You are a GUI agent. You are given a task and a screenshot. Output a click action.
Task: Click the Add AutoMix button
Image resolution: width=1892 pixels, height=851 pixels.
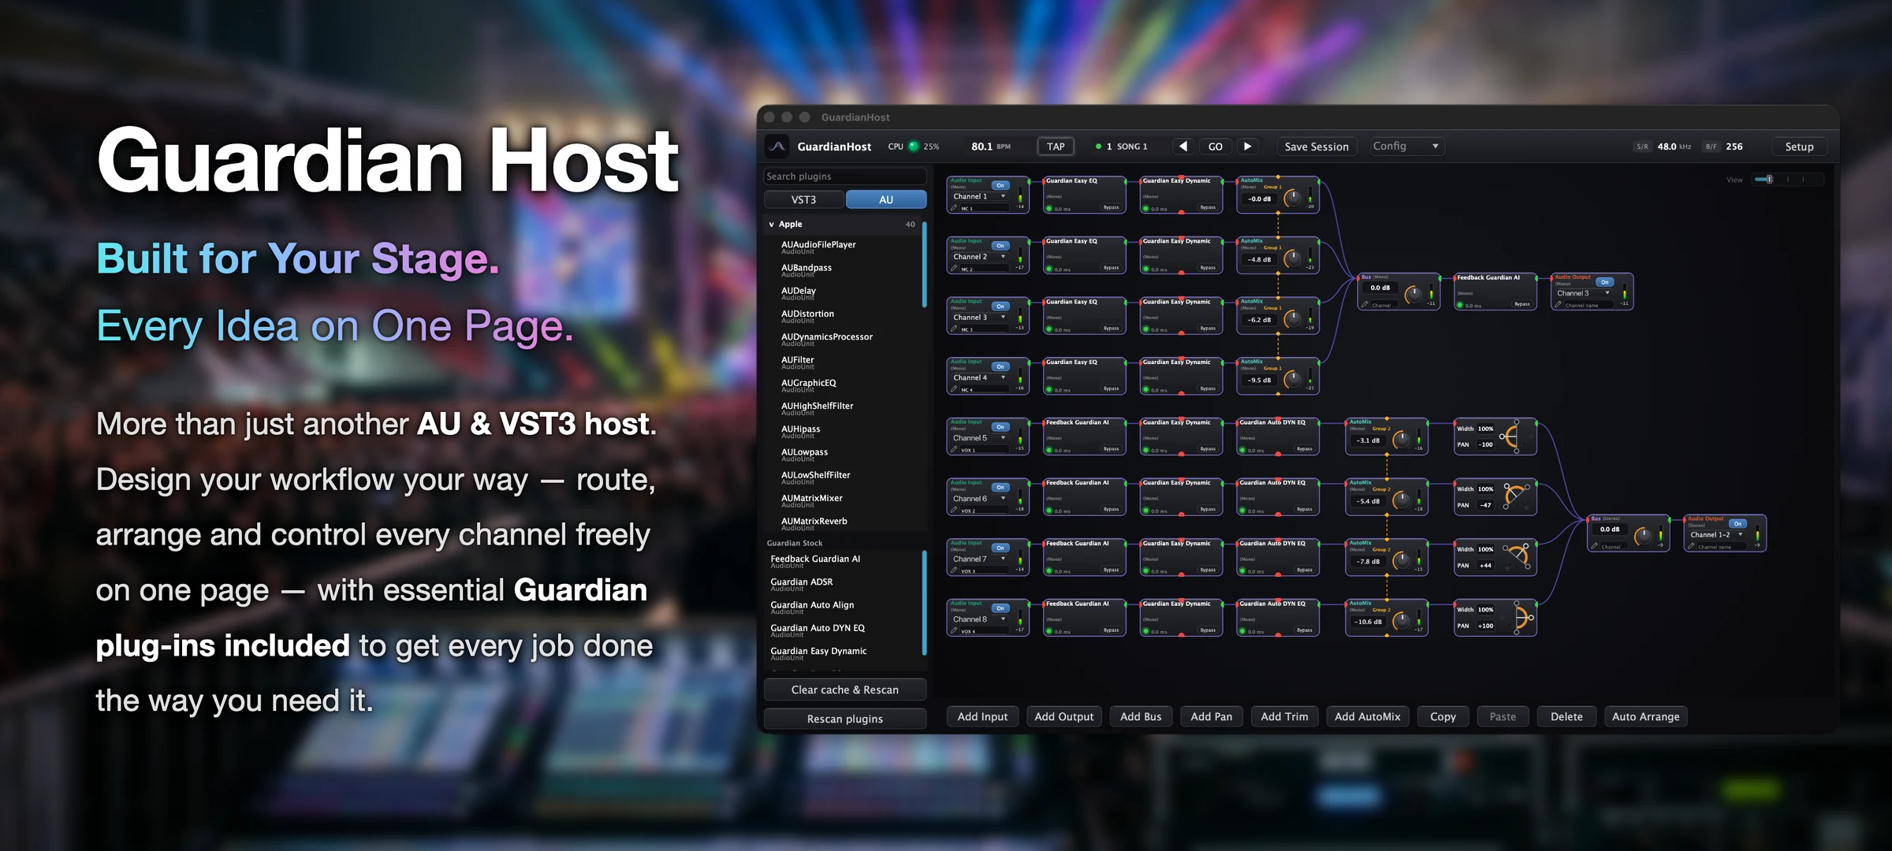click(x=1367, y=716)
